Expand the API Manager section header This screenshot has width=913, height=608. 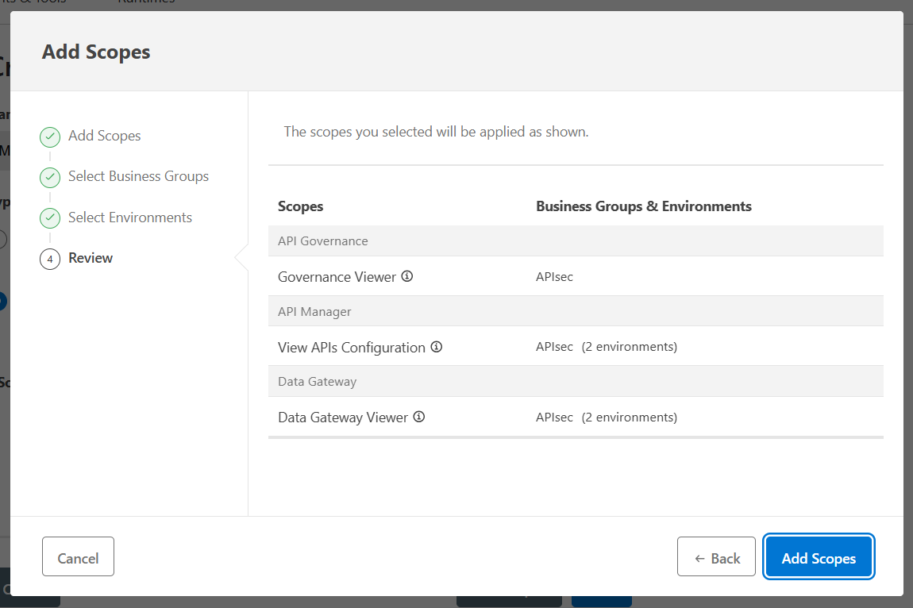tap(314, 310)
